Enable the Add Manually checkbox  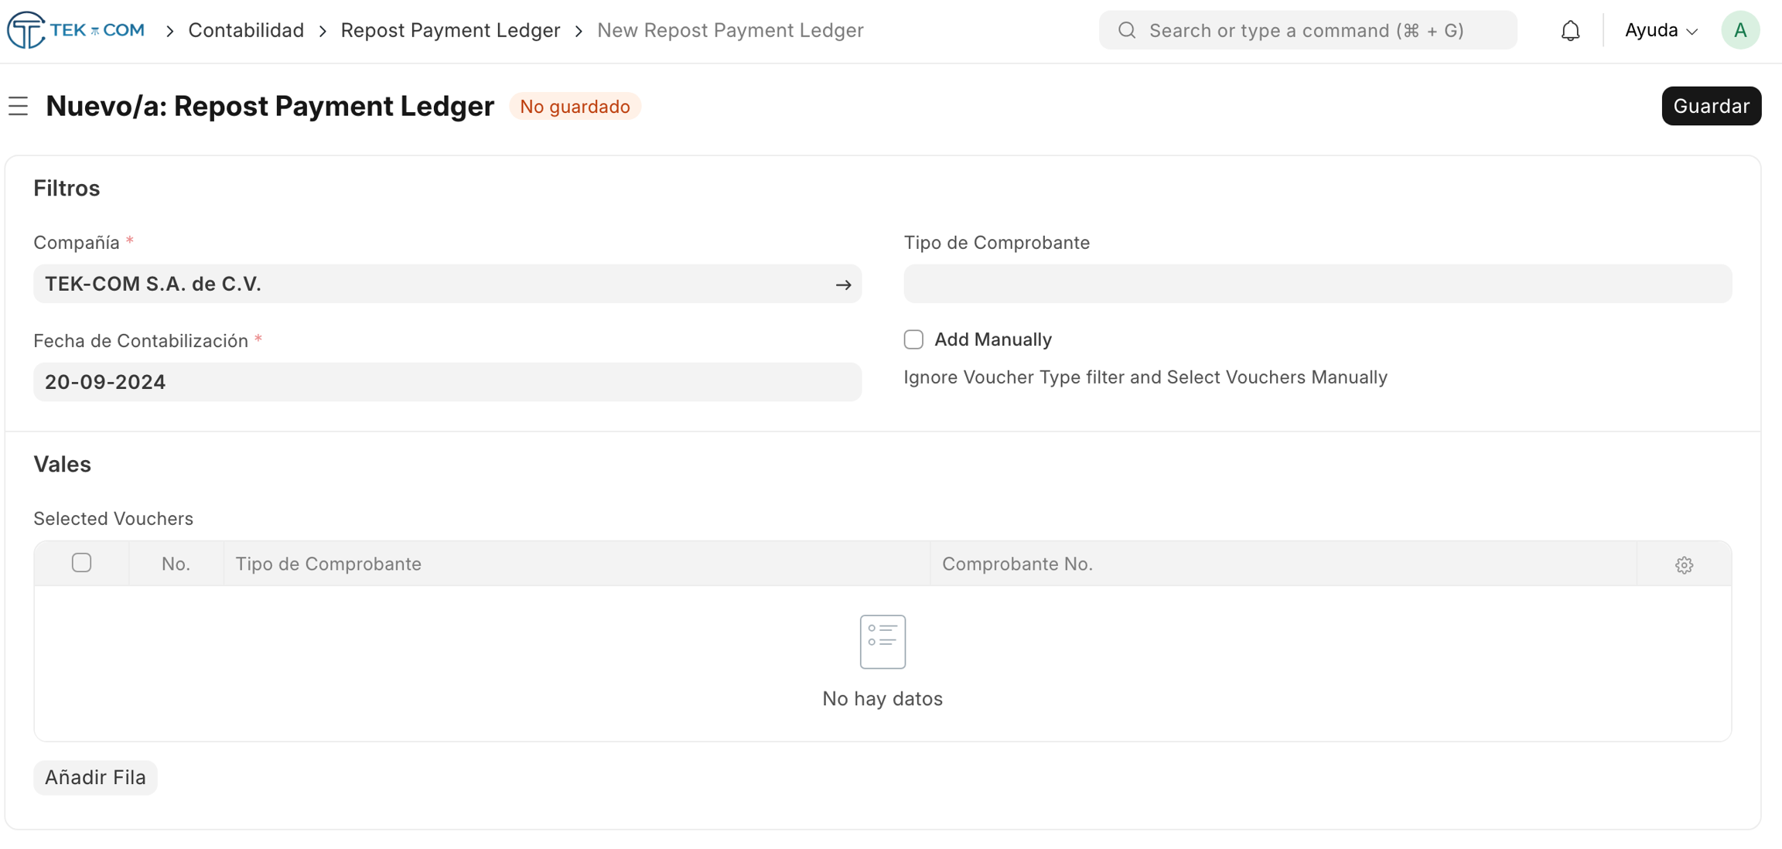(913, 339)
